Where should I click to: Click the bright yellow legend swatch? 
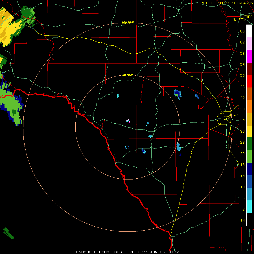tap(249, 131)
